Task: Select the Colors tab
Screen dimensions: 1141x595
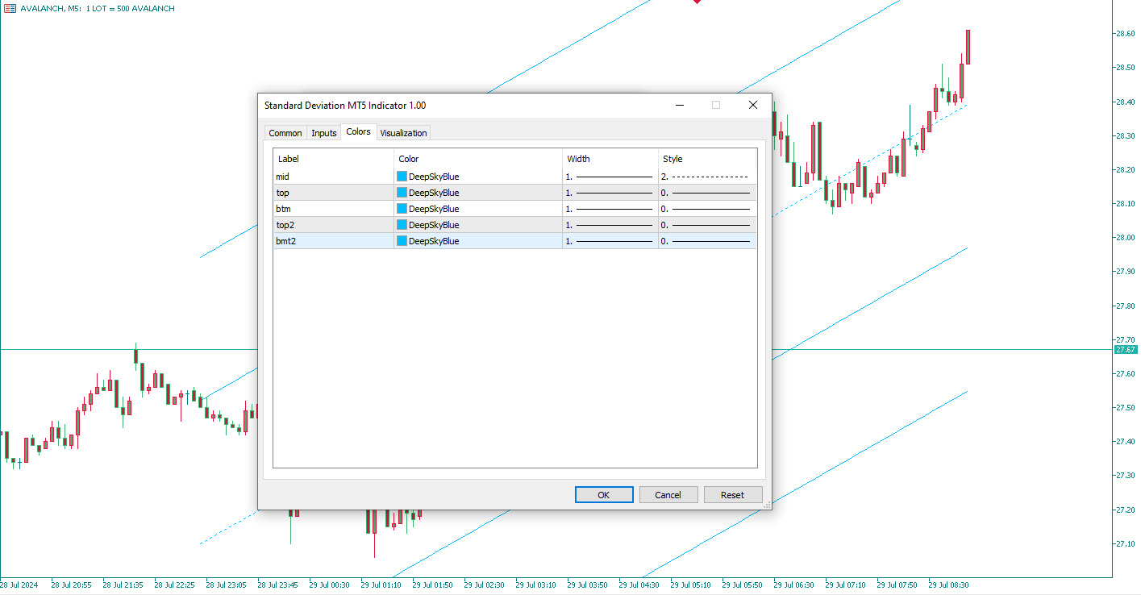Action: click(359, 131)
